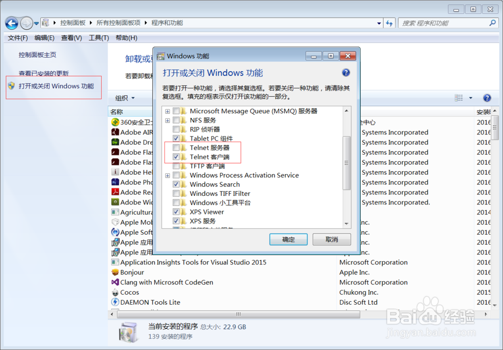Check the Microsoft Message Queue (MSMQ) checkbox

tap(176, 111)
